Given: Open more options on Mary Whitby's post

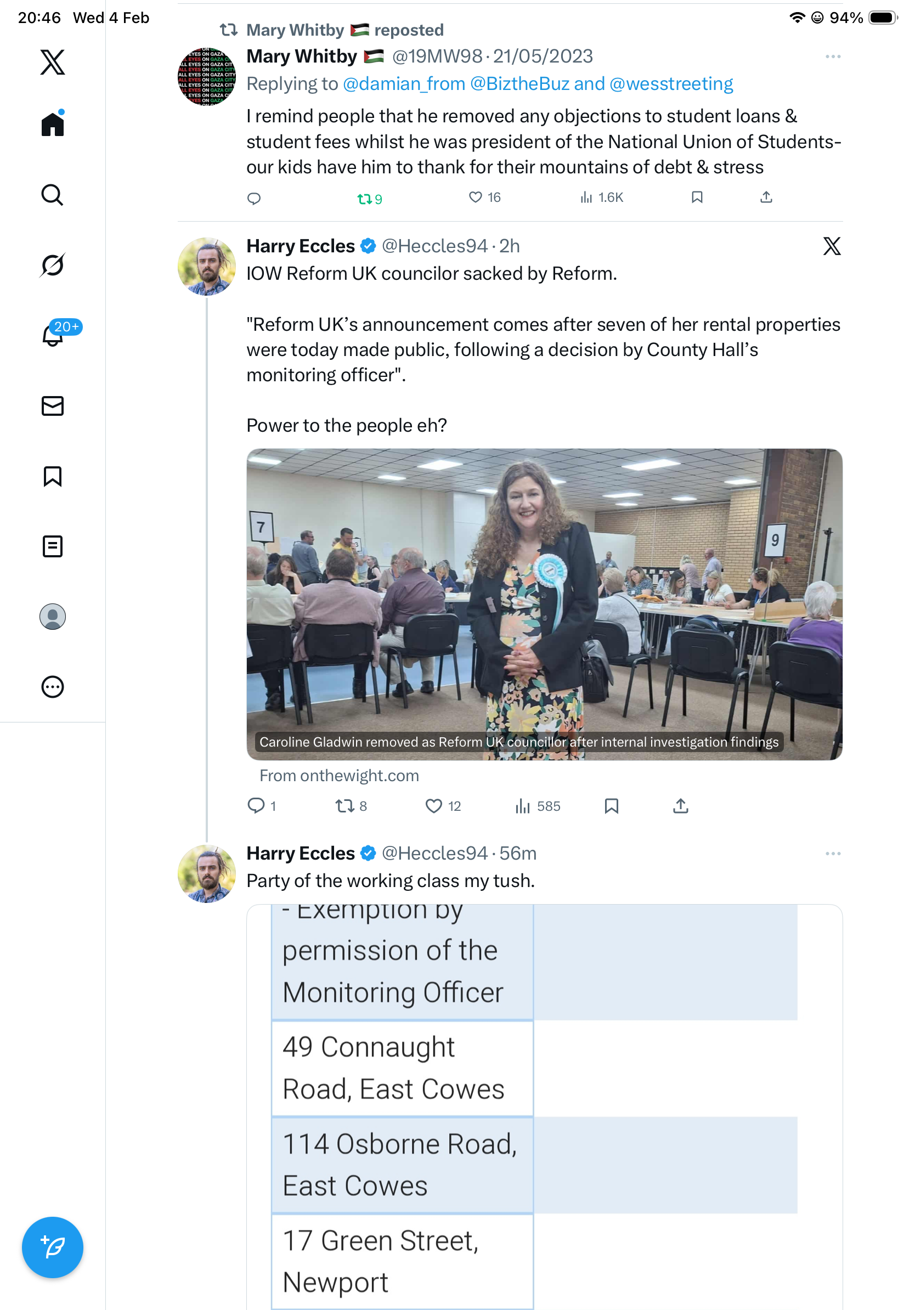Looking at the screenshot, I should 832,57.
